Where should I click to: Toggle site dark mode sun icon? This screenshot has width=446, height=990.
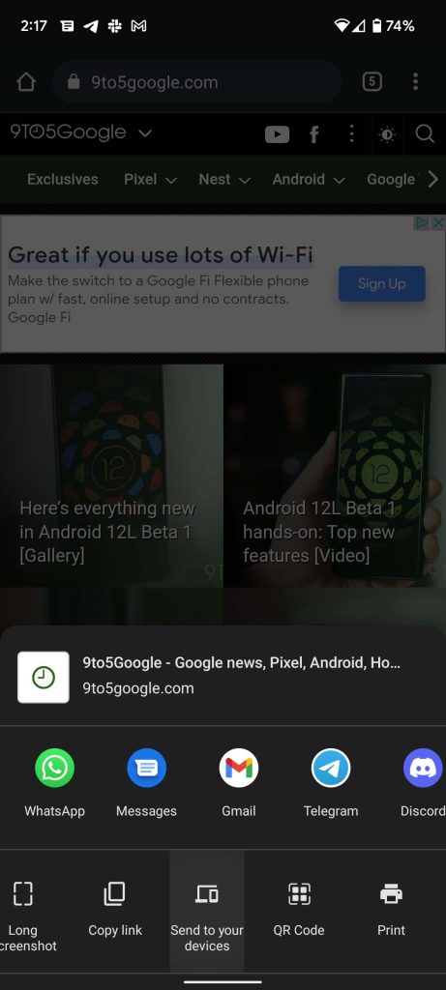[387, 133]
